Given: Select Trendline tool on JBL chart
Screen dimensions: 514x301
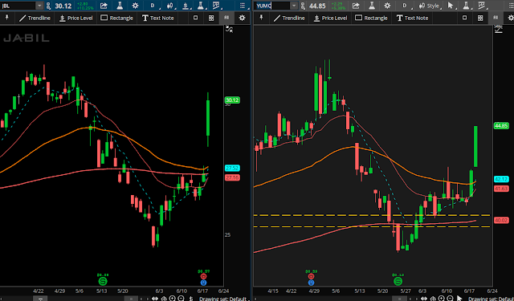Looking at the screenshot, I should click(x=35, y=18).
